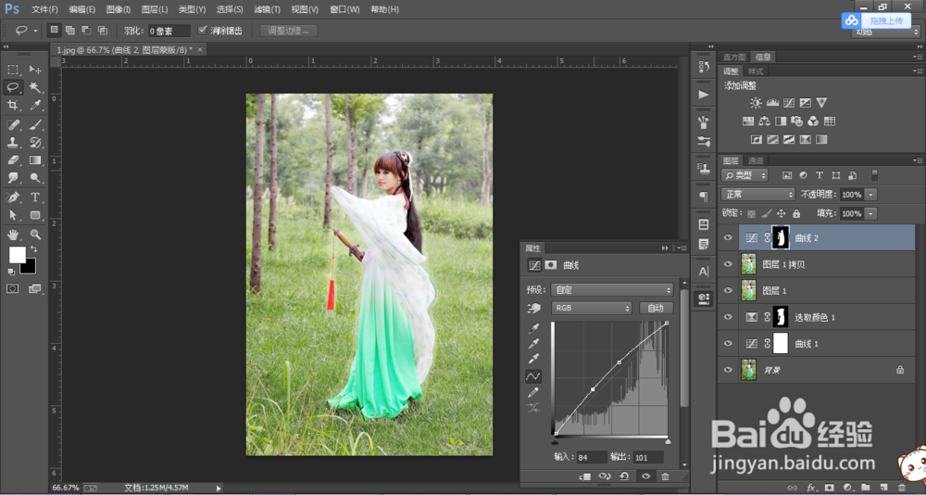The width and height of the screenshot is (926, 495).
Task: Click the 输入 value field 84
Action: pos(592,457)
